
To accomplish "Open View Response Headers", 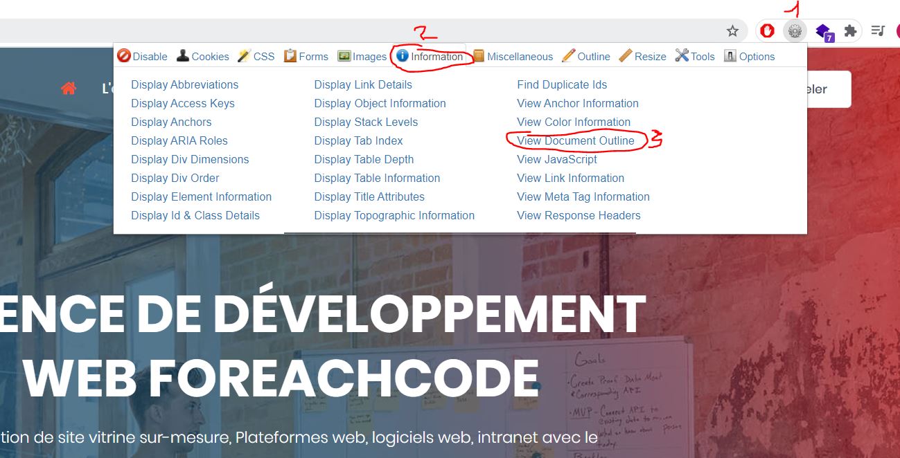I will (x=579, y=215).
